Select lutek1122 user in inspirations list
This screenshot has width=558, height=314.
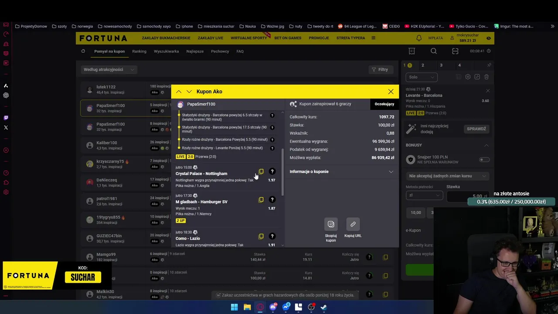[x=106, y=87]
